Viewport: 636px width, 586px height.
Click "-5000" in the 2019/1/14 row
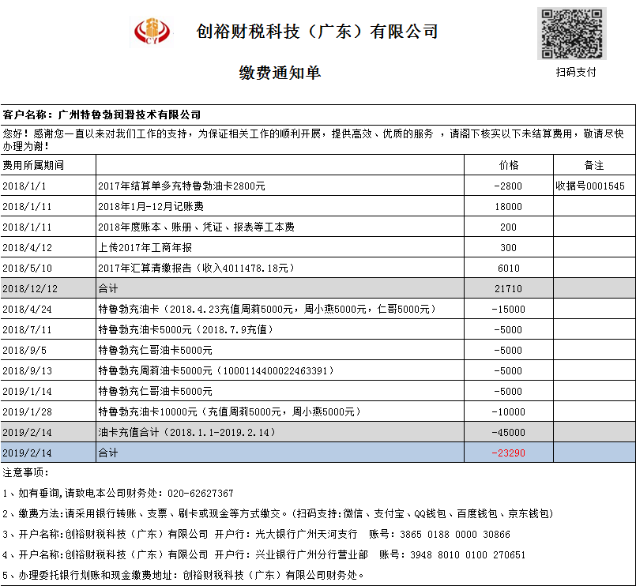[508, 392]
